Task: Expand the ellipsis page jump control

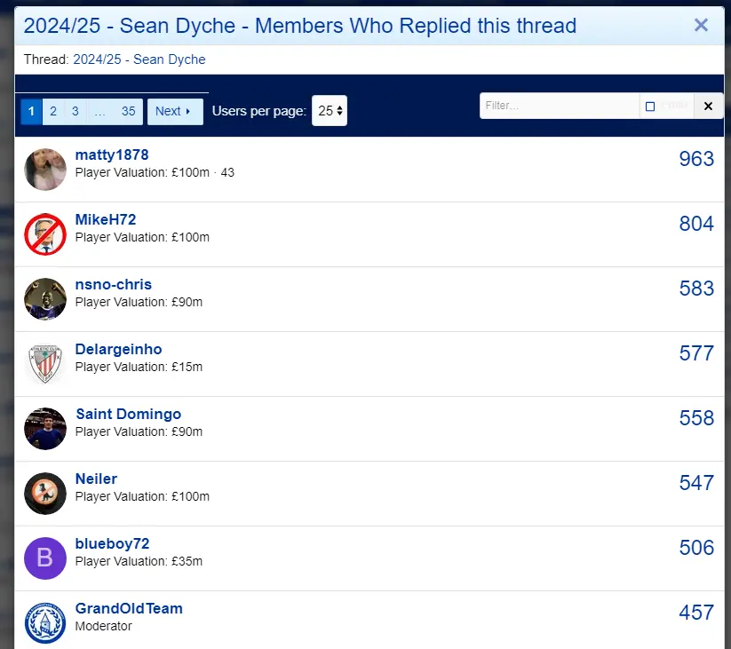Action: click(99, 111)
